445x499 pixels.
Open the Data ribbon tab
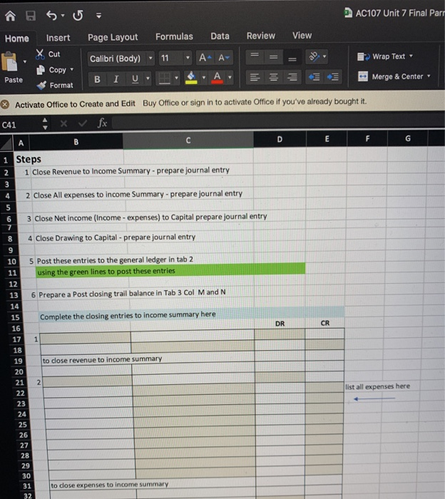pos(220,36)
